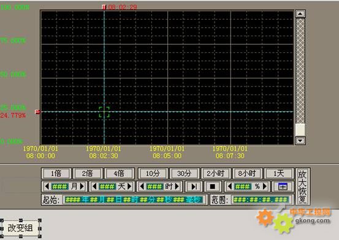Set time range to 10分
The image size is (339, 240).
click(x=153, y=173)
